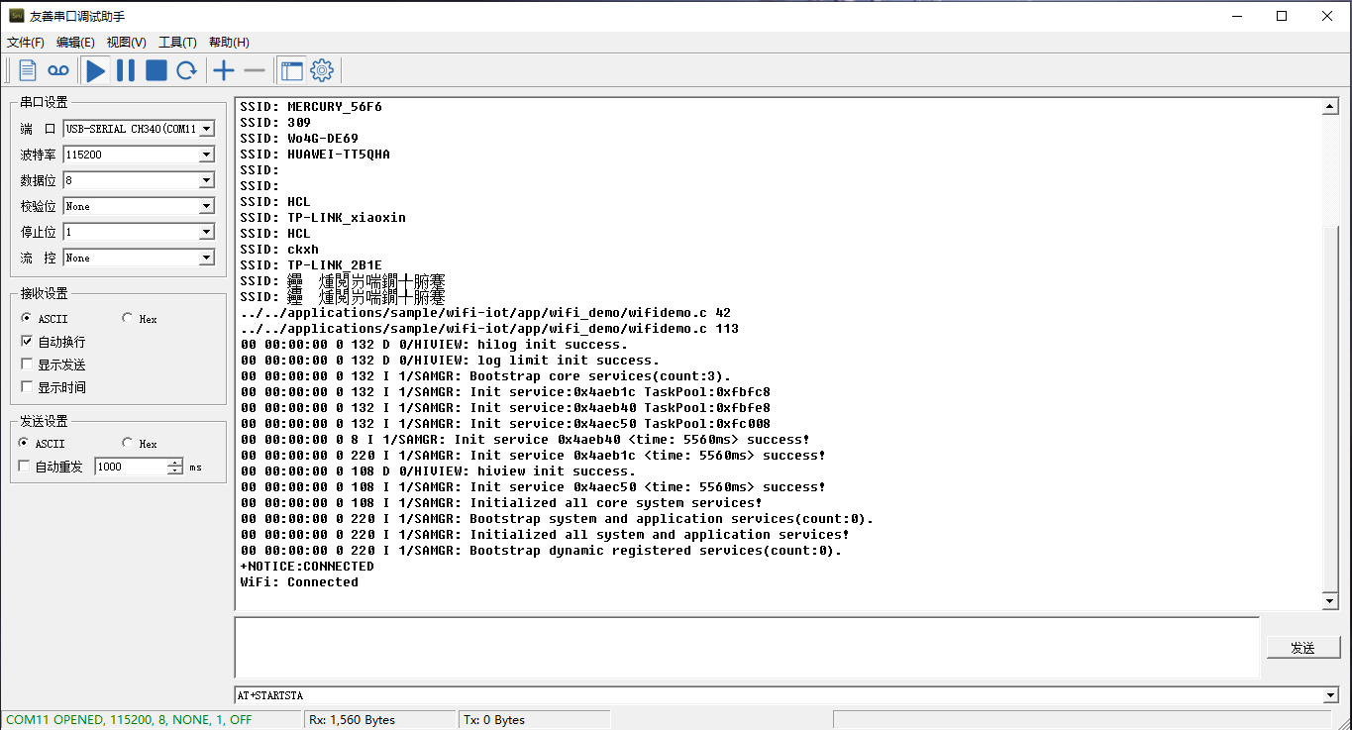Click the new document toolbar icon
The width and height of the screenshot is (1352, 730).
pos(28,70)
